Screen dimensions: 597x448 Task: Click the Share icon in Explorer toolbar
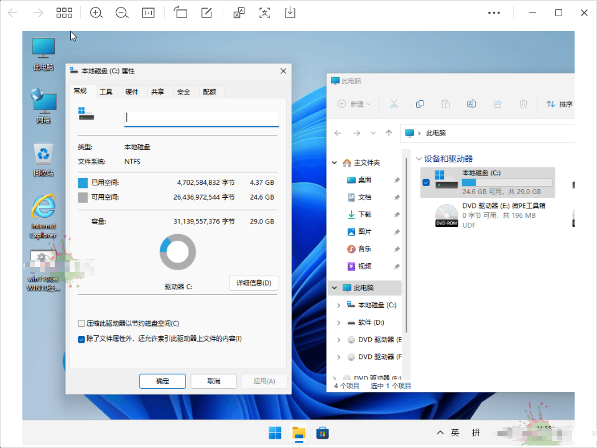(497, 104)
